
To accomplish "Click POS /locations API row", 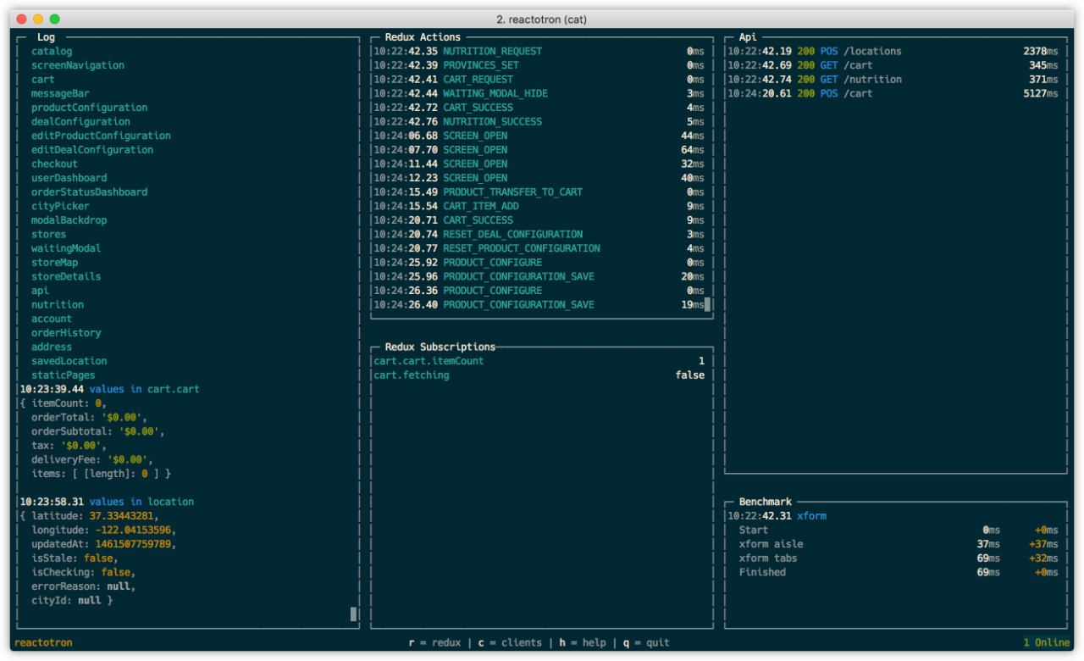I will 893,52.
